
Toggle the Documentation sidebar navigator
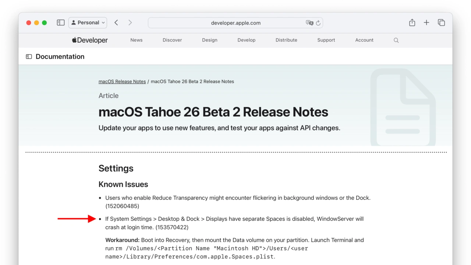coord(29,57)
